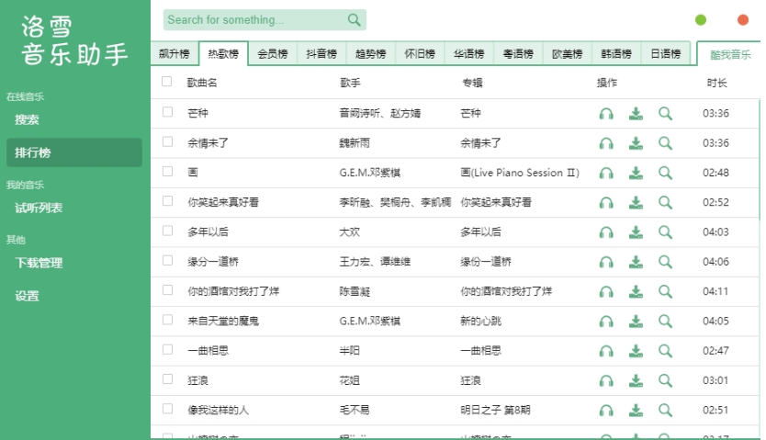Download the song 余情未了
This screenshot has width=766, height=440.
click(x=636, y=143)
